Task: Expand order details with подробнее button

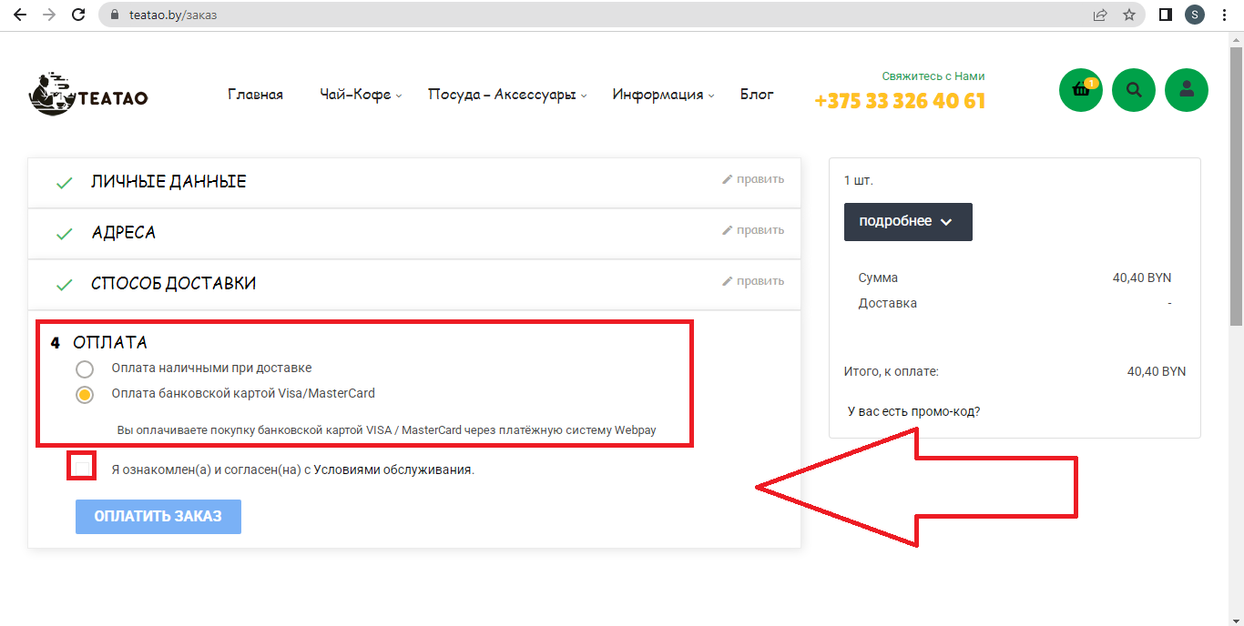Action: coord(907,222)
